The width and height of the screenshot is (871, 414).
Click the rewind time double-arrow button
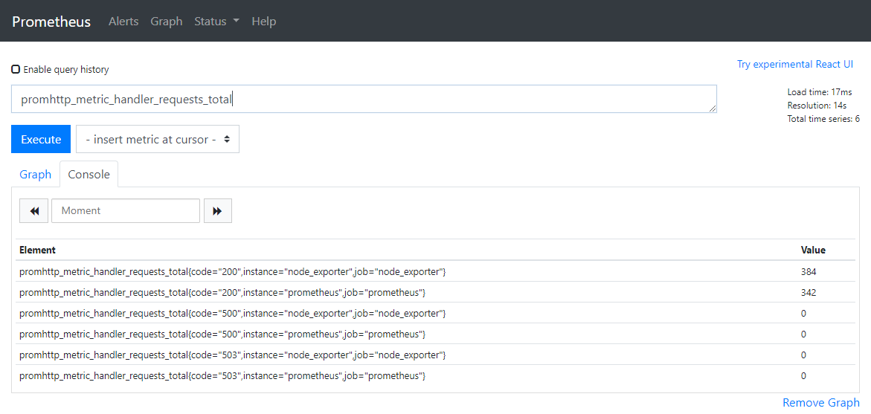click(x=33, y=211)
